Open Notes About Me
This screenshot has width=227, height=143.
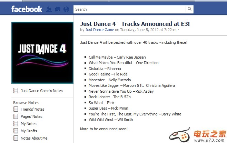coord(34,138)
